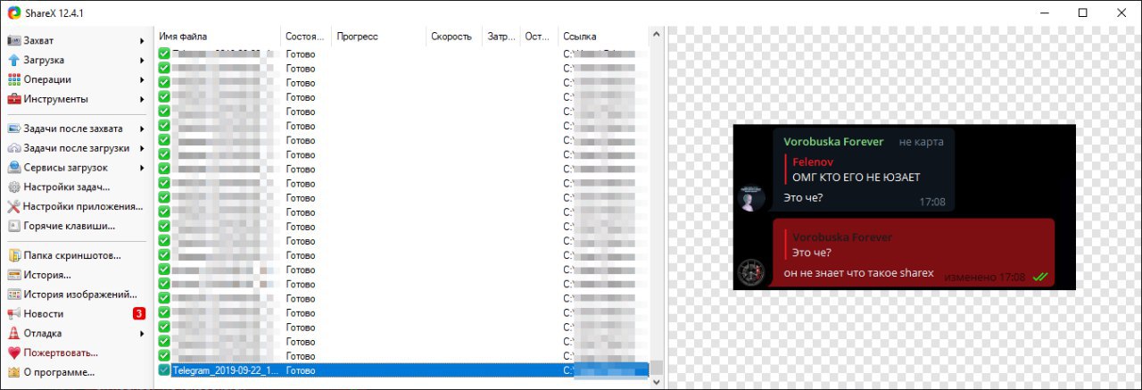Expand the Операции submenu arrow
This screenshot has width=1142, height=390.
[142, 79]
